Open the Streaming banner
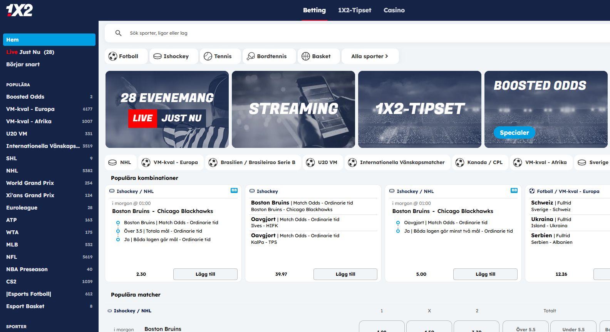 [x=293, y=109]
